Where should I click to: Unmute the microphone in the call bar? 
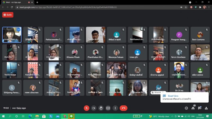(86, 108)
